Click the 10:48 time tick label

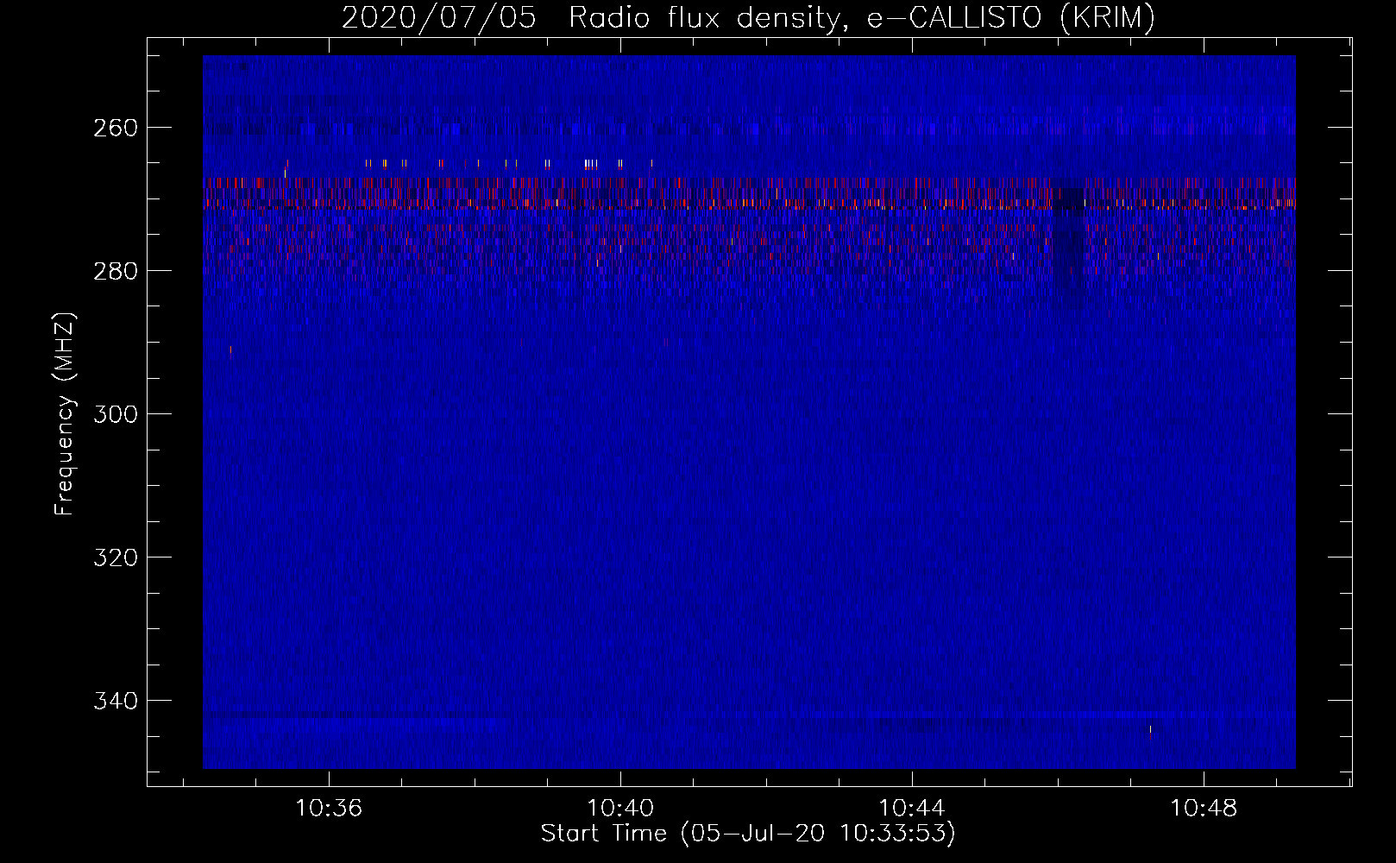point(1204,809)
